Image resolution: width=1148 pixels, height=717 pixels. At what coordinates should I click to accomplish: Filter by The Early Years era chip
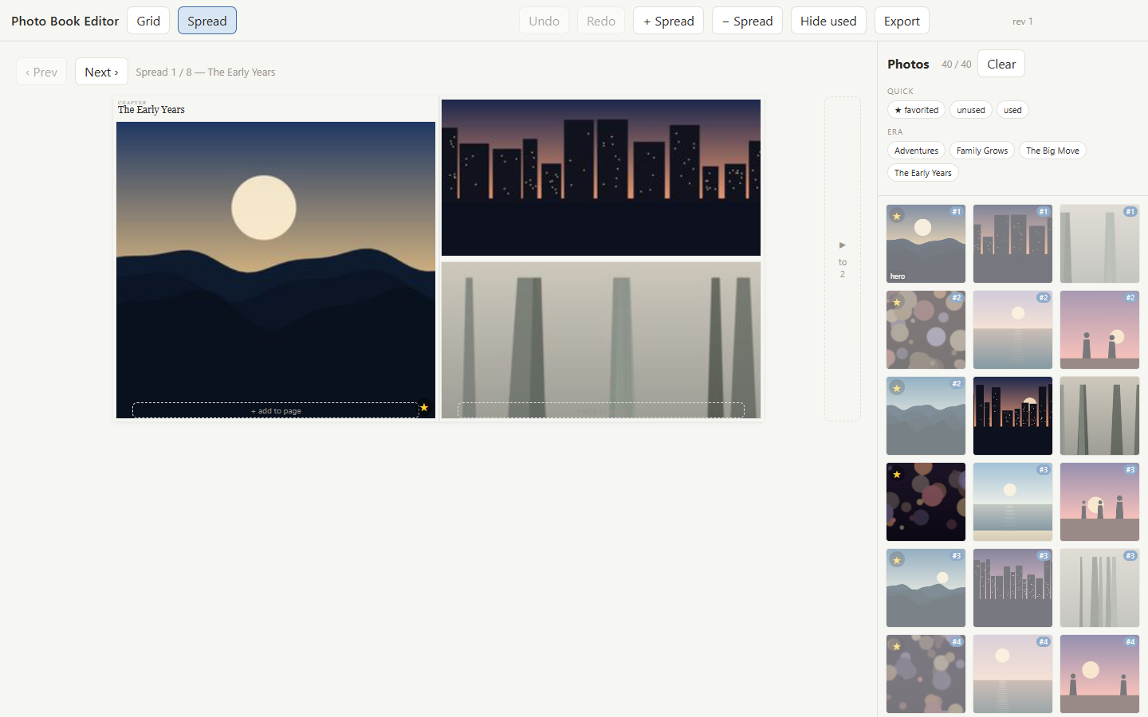(x=922, y=173)
